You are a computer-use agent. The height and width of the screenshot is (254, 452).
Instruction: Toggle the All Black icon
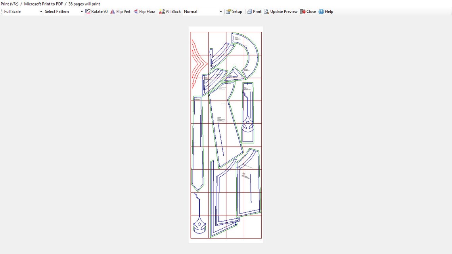click(x=162, y=11)
